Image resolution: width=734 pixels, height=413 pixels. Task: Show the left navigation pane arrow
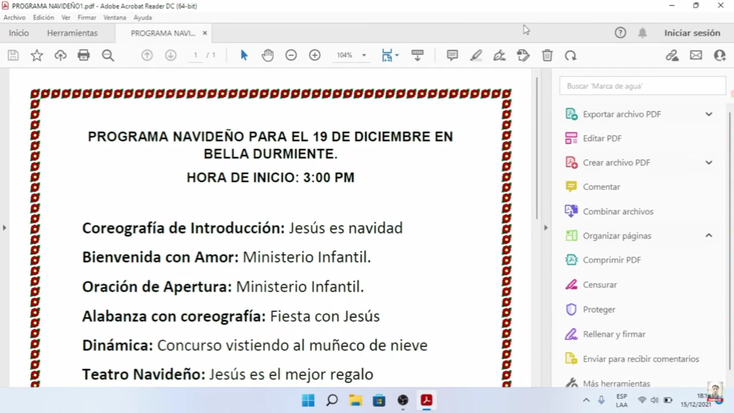point(5,228)
